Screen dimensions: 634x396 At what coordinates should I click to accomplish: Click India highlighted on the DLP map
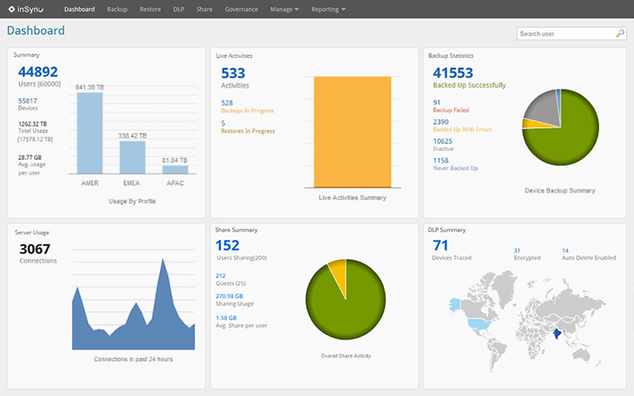(559, 334)
